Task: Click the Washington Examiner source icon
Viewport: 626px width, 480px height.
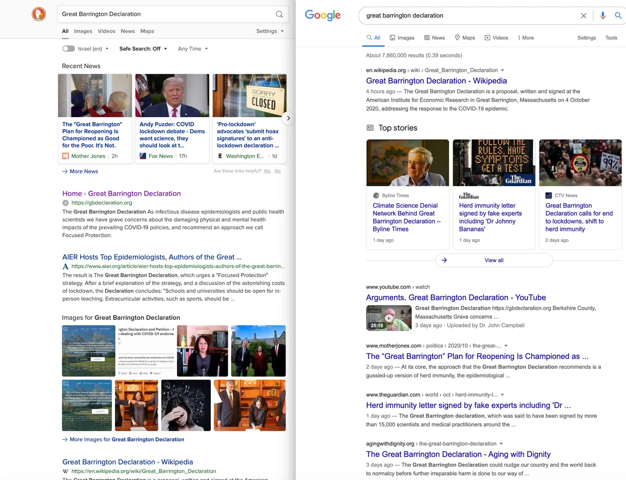Action: [x=220, y=156]
